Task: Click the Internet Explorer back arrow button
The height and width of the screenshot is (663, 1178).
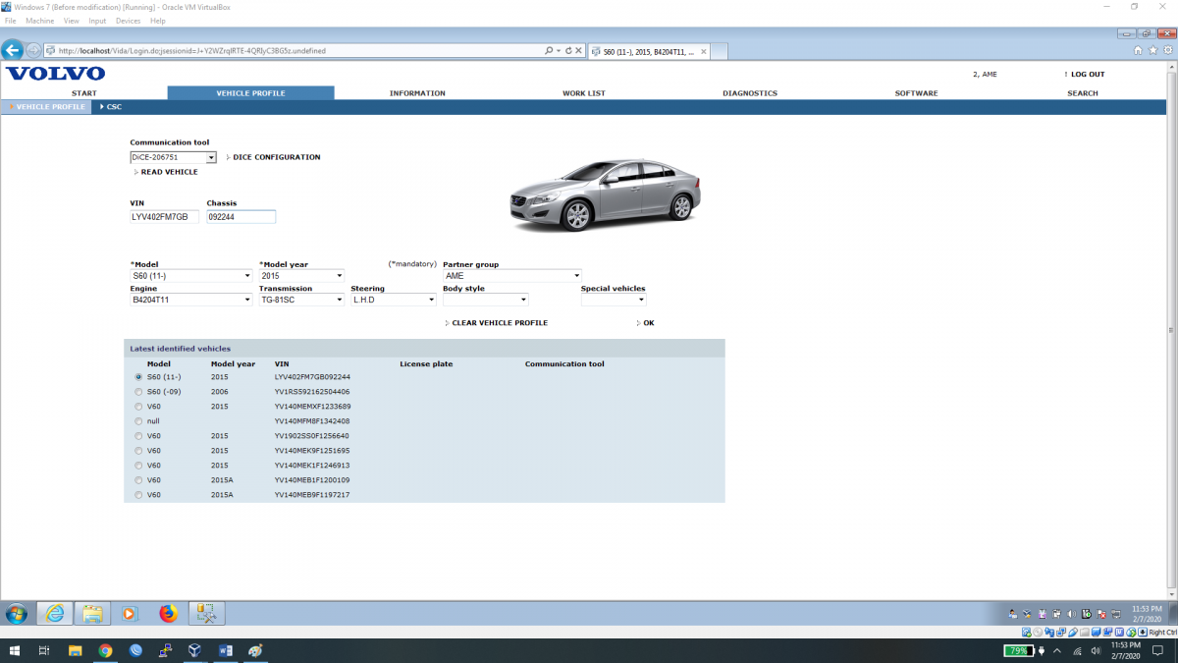Action: (x=13, y=50)
